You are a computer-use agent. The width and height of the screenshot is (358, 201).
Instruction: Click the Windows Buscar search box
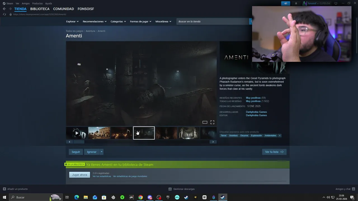[x=35, y=197]
